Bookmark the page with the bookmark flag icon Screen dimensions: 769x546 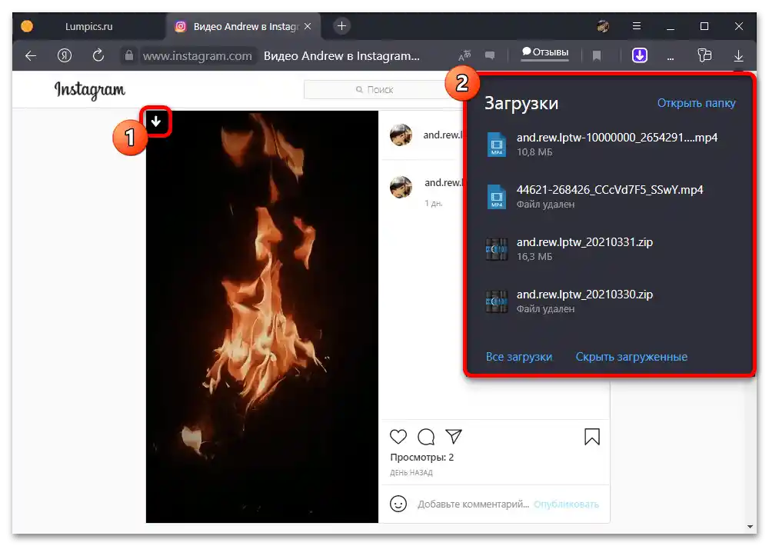[x=597, y=56]
